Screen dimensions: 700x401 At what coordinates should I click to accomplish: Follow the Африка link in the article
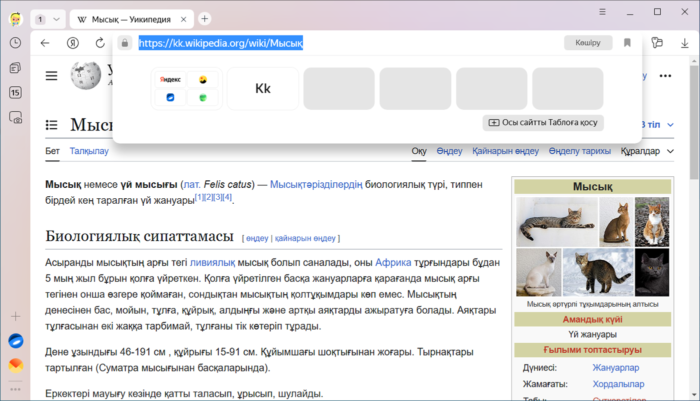(393, 263)
